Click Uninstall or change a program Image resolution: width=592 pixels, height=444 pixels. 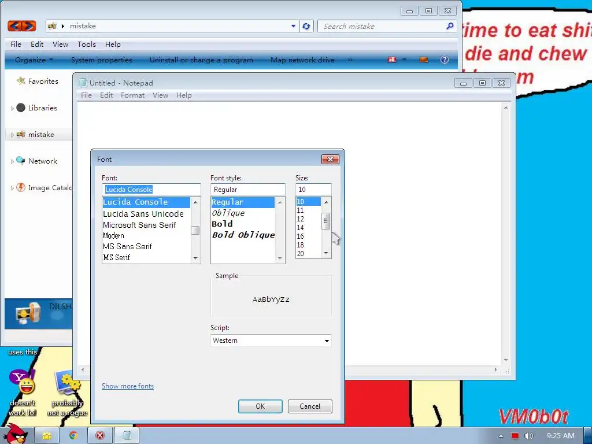tap(201, 60)
